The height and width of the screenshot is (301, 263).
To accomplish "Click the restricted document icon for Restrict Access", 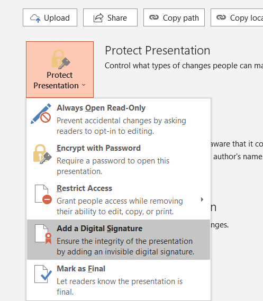I will coord(43,194).
